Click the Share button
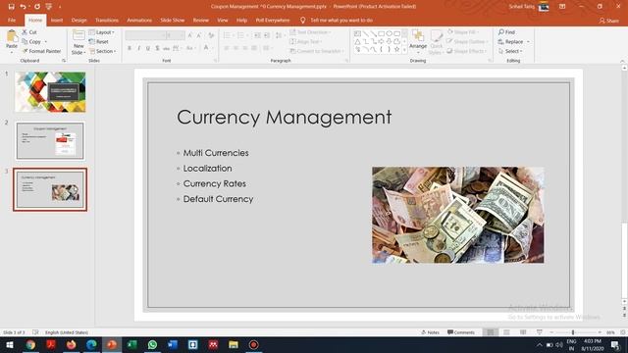628x353 pixels. [609, 20]
